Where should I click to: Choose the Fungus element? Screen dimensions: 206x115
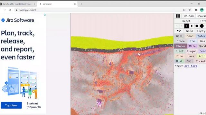[192, 51]
